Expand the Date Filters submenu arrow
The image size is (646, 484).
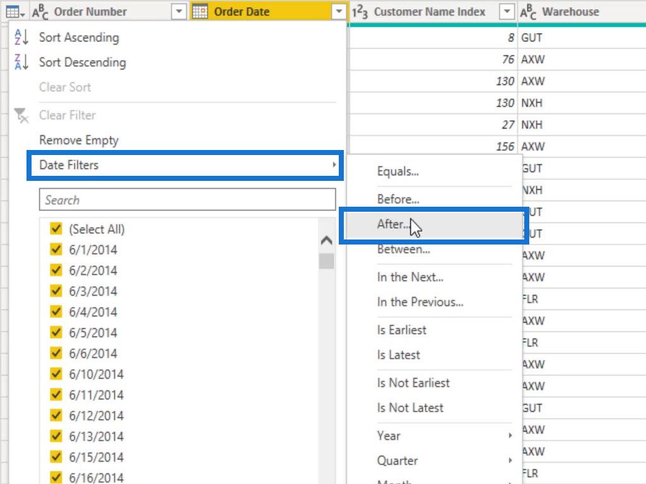tap(334, 164)
